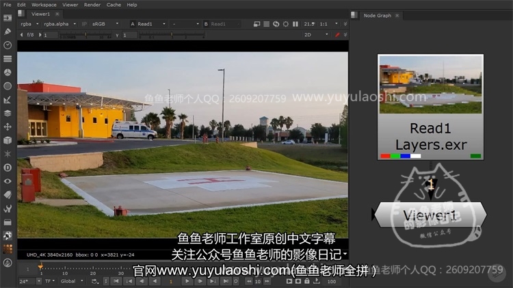Open the Particles nodes menu icon
The image size is (513, 288).
[x=8, y=154]
